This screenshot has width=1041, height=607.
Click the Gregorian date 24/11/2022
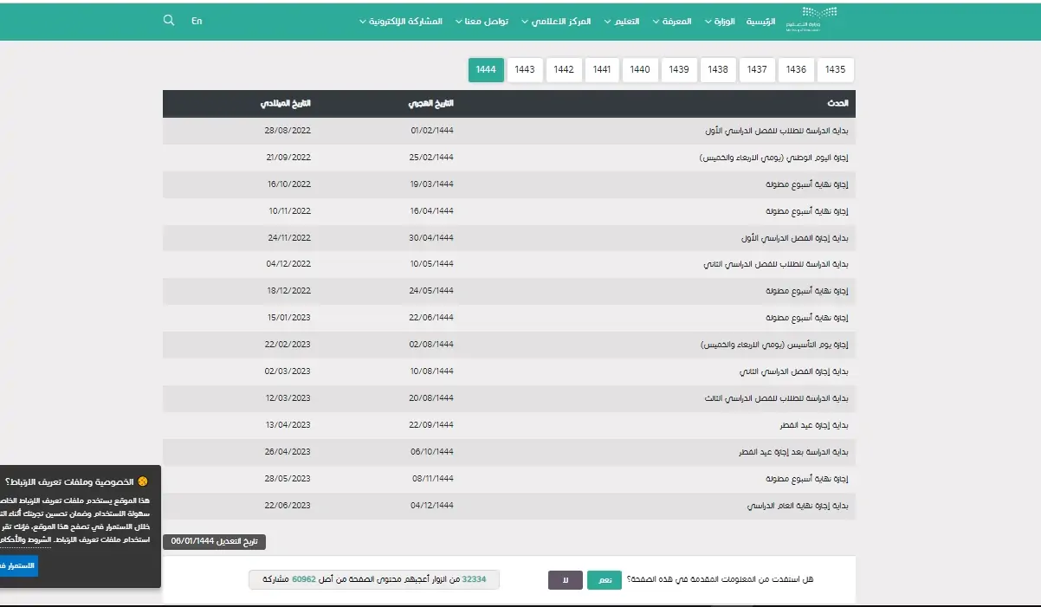coord(289,238)
